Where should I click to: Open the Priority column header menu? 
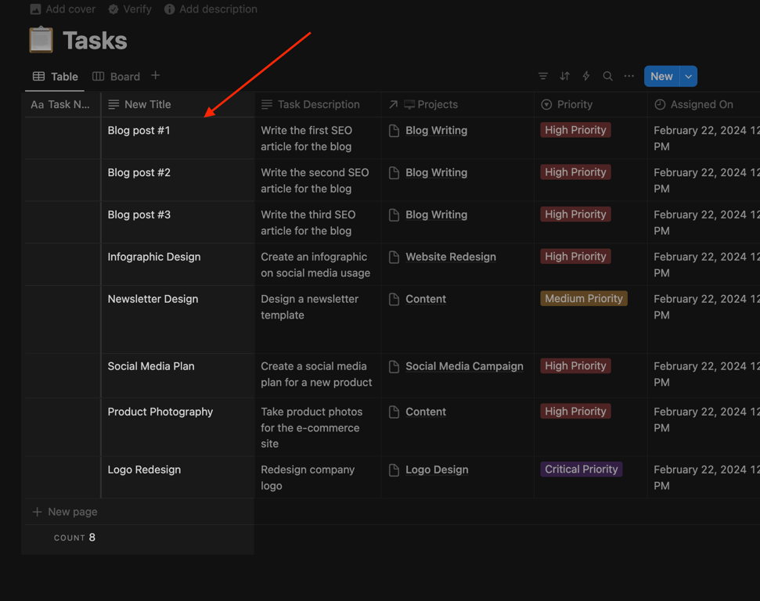click(x=575, y=104)
